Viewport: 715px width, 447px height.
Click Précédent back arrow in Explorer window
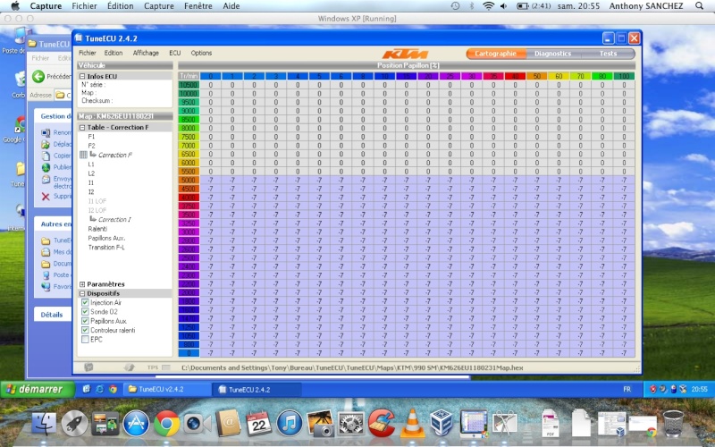pos(38,76)
